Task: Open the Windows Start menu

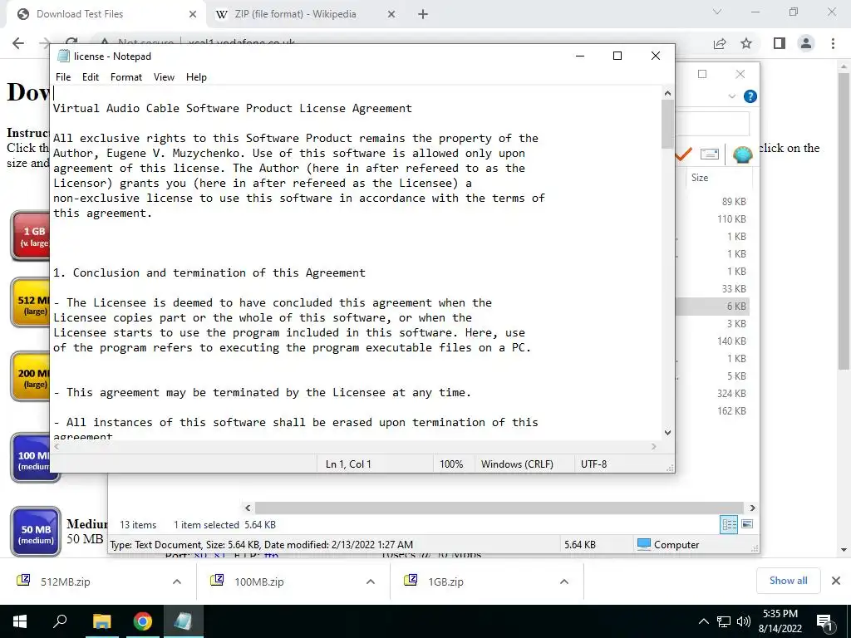Action: [x=20, y=621]
